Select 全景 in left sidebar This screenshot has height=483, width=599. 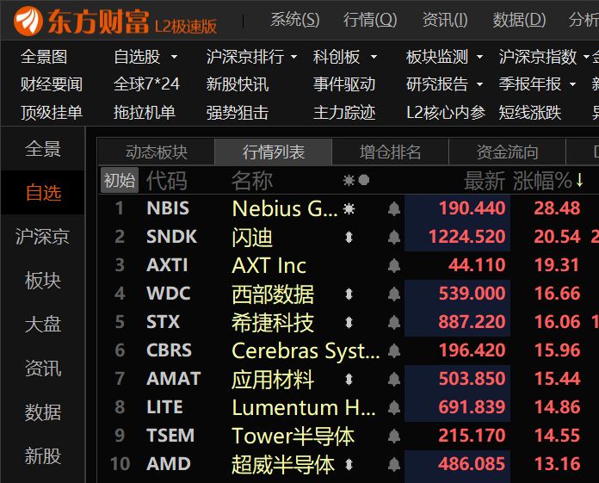coord(43,149)
